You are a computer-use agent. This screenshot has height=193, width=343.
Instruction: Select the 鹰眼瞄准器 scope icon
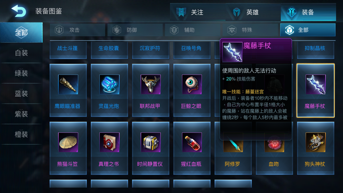(68, 85)
